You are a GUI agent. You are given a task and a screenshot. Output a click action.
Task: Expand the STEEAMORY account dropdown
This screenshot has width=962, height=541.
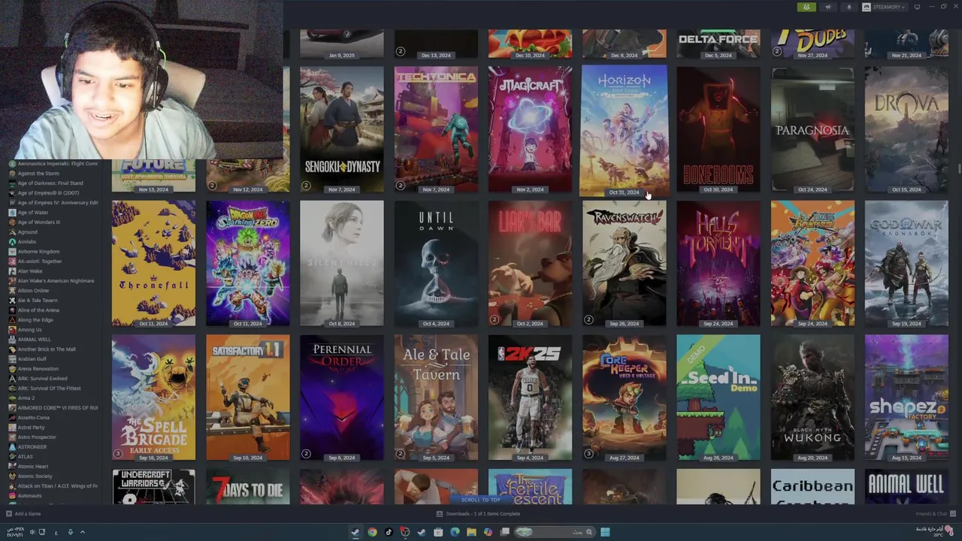coord(885,7)
